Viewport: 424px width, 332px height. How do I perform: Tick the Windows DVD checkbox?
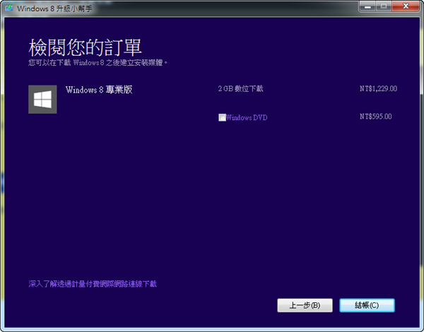point(222,117)
